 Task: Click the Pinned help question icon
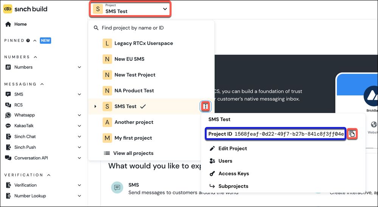pos(28,40)
